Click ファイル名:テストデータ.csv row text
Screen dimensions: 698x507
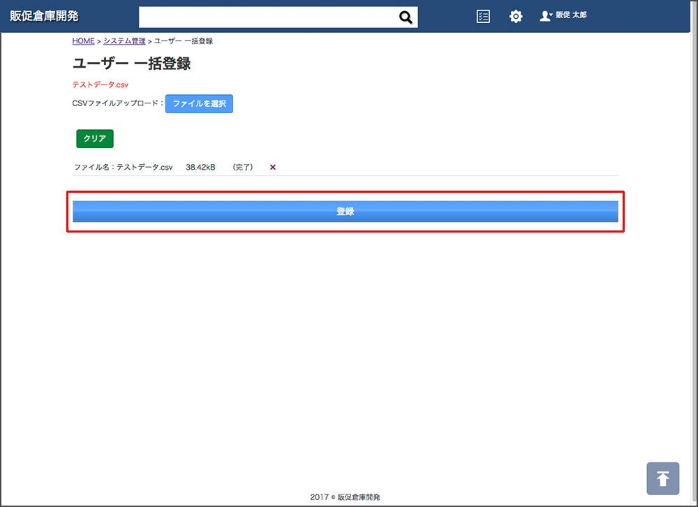pyautogui.click(x=124, y=167)
